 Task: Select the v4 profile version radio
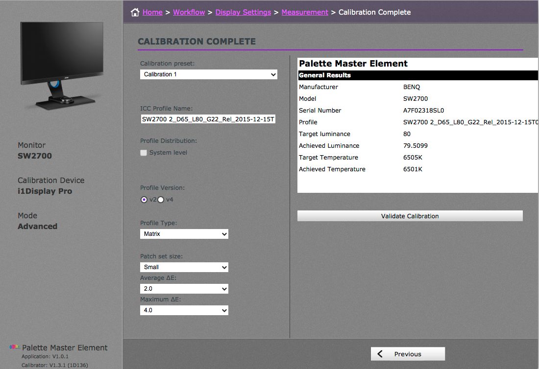(x=161, y=200)
